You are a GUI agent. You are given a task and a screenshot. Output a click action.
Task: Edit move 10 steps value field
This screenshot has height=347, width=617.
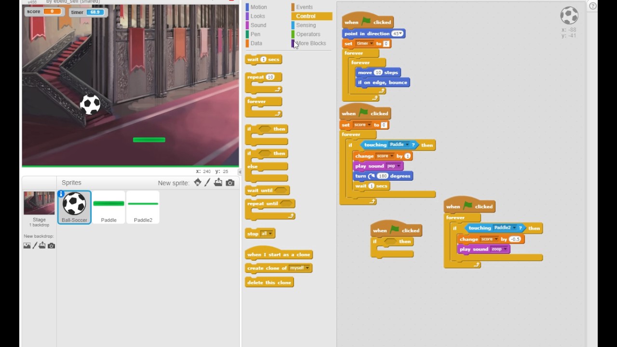click(x=378, y=72)
